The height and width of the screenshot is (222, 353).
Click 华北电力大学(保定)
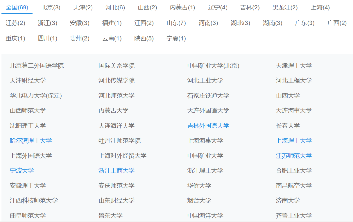(x=36, y=96)
